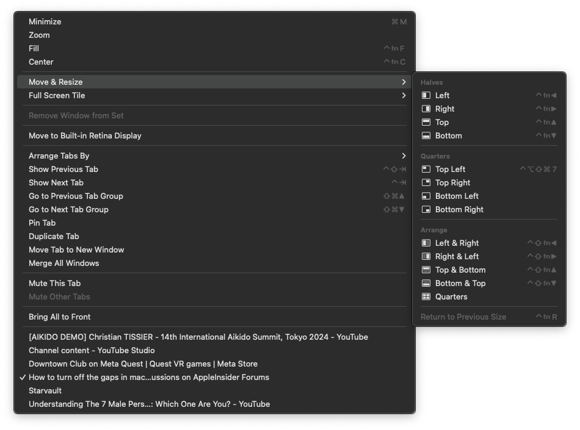Choose the Bottom Right quarter icon
The height and width of the screenshot is (430, 580).
426,209
